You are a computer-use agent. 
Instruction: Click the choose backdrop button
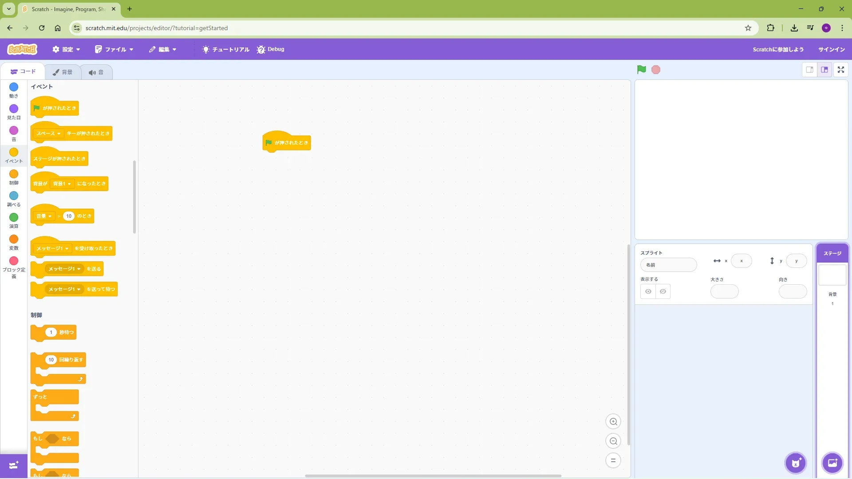tap(832, 463)
